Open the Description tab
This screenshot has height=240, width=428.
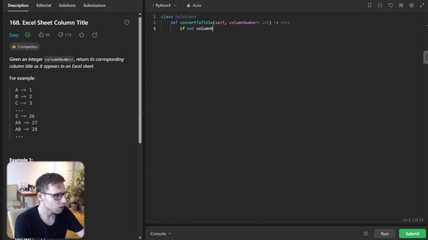(18, 5)
